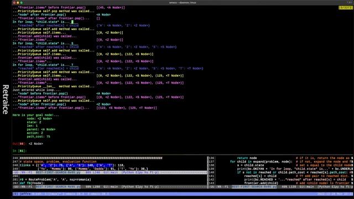
Task: Close the terminal window with red button
Action: pyautogui.click(x=14, y=3)
